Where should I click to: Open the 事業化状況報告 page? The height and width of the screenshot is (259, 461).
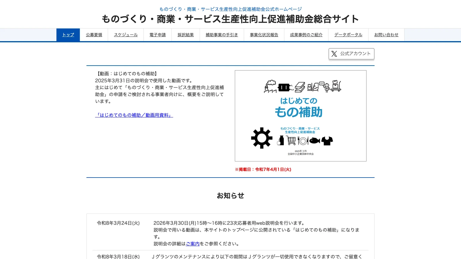pyautogui.click(x=264, y=35)
